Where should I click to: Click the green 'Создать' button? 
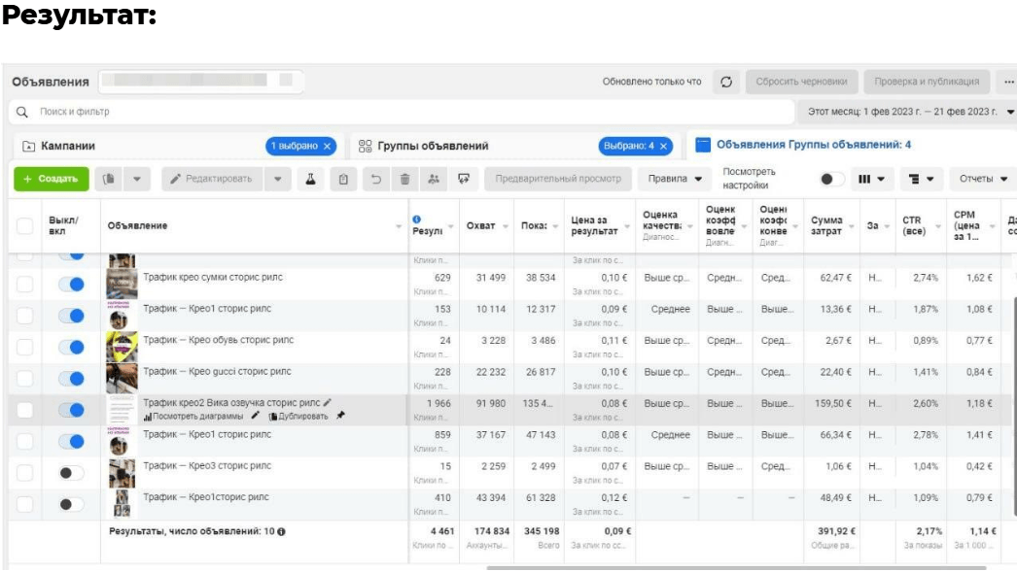pyautogui.click(x=51, y=179)
